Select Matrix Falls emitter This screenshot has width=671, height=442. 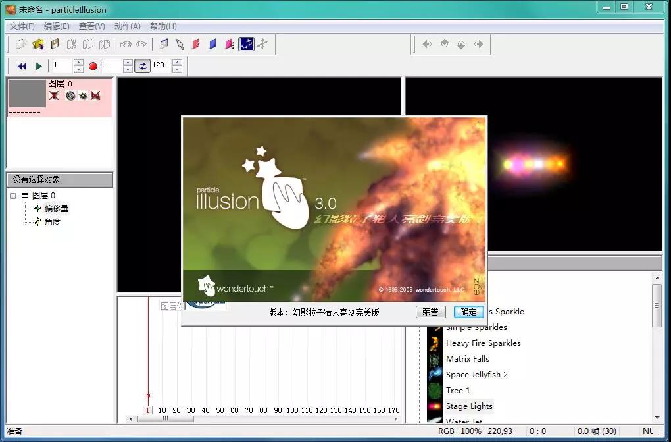click(467, 359)
